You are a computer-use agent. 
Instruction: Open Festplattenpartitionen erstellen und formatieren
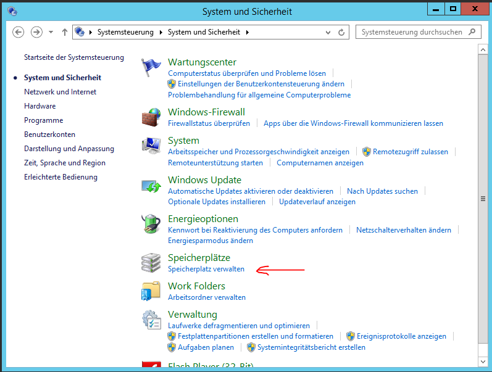(256, 336)
